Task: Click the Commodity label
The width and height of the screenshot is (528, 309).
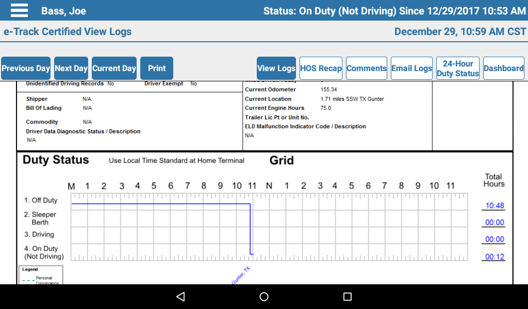Action: click(x=42, y=122)
